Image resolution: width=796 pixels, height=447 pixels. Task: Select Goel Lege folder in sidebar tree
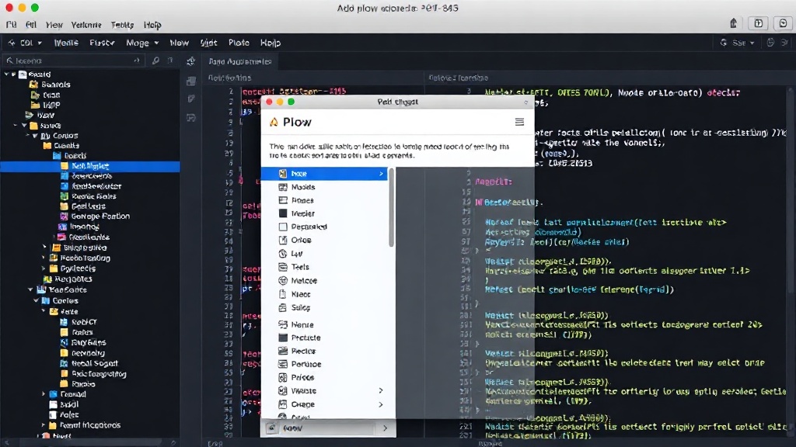pos(89,206)
